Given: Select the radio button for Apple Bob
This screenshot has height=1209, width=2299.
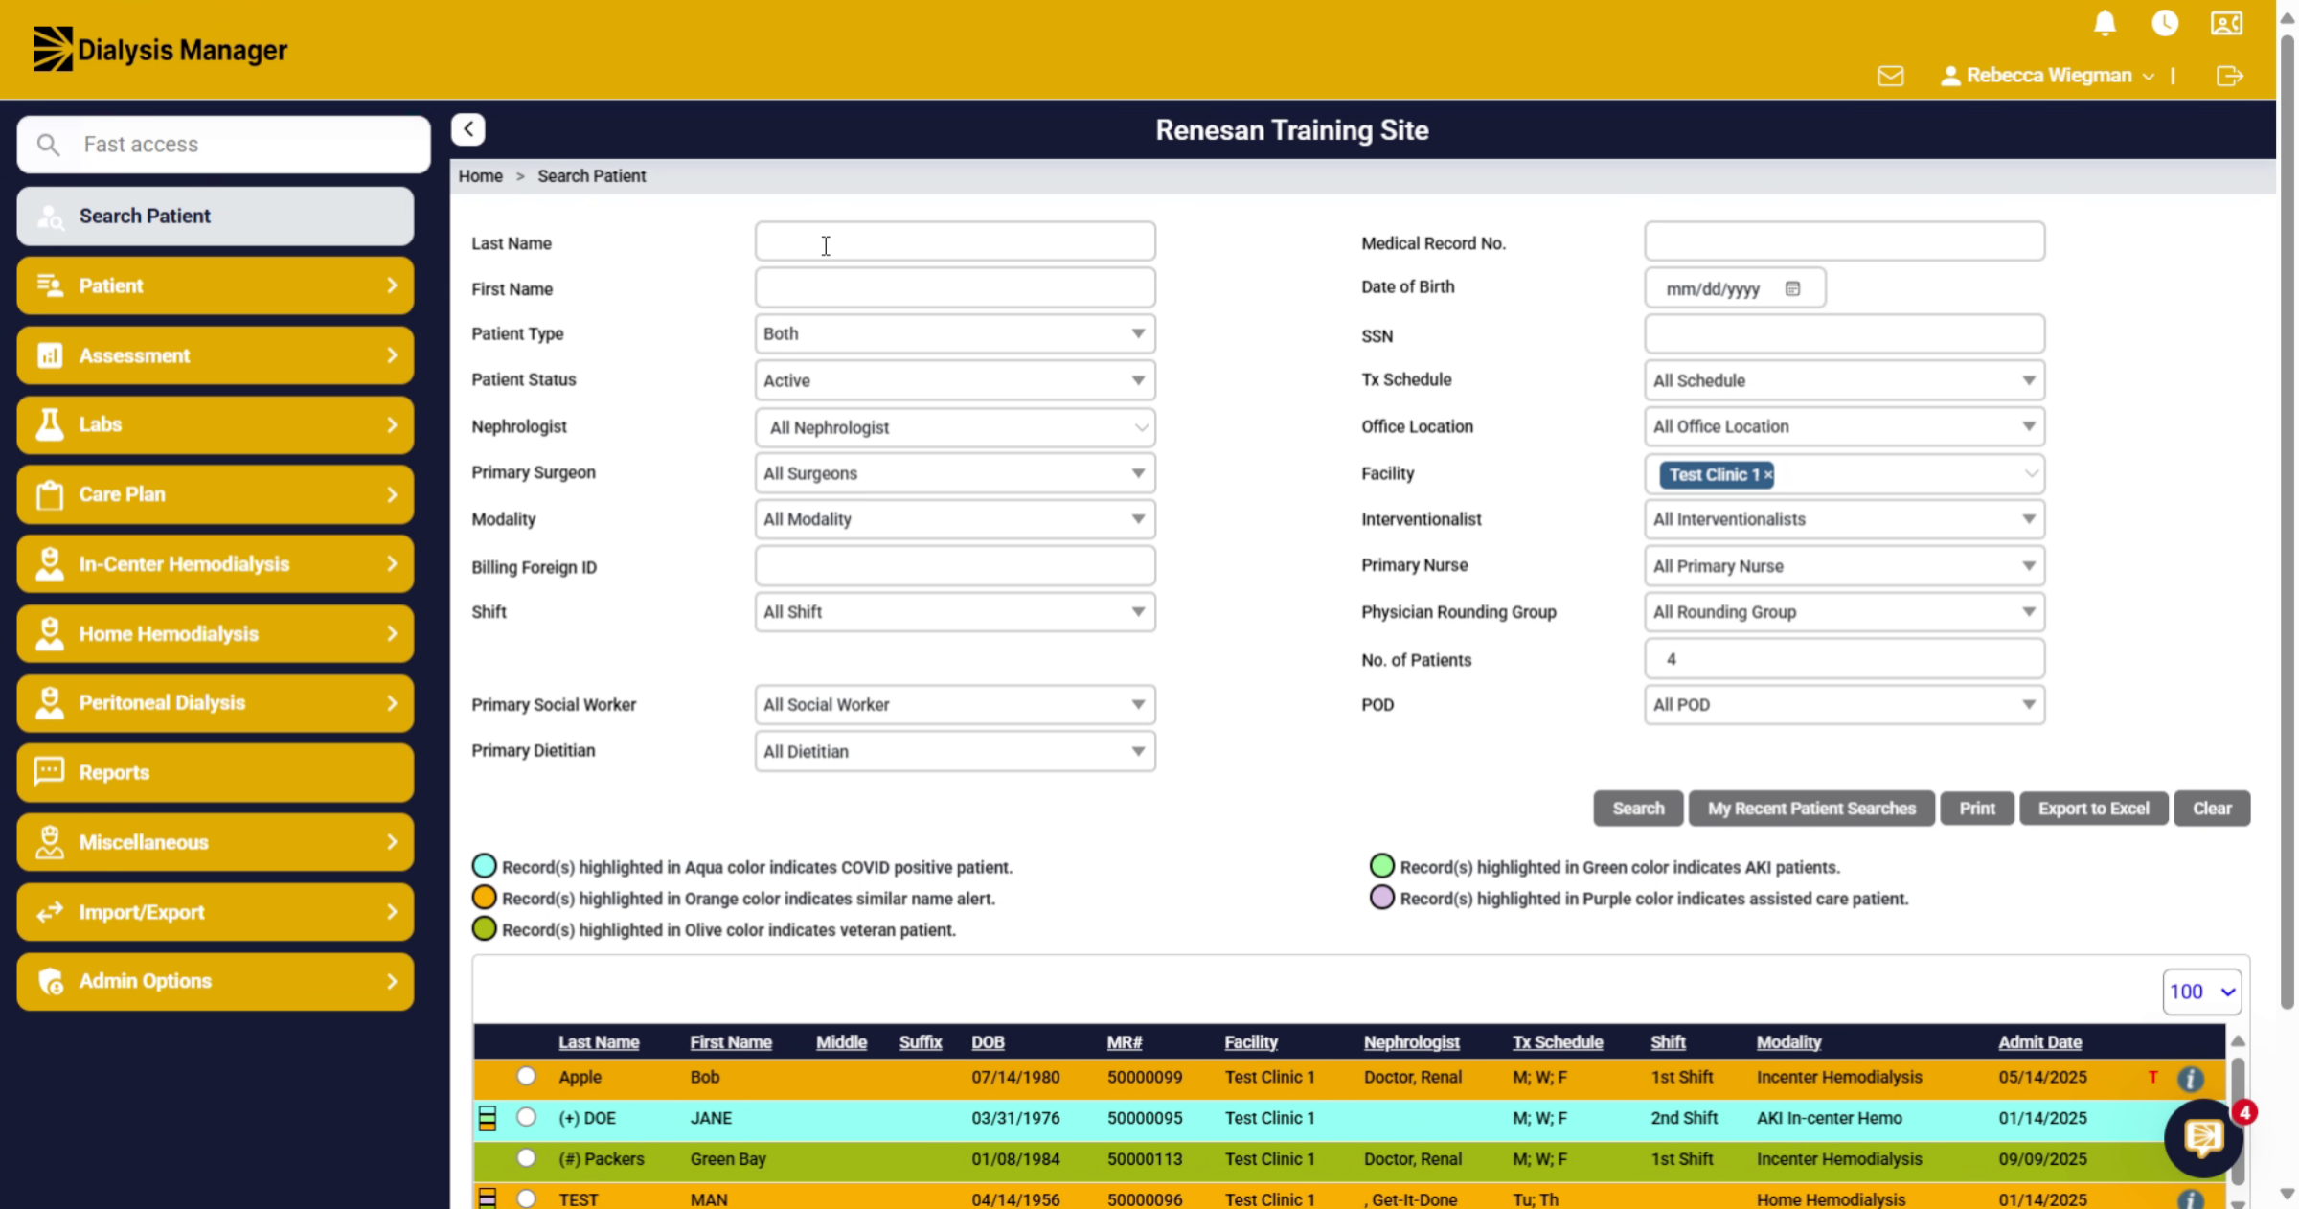Looking at the screenshot, I should click(526, 1076).
